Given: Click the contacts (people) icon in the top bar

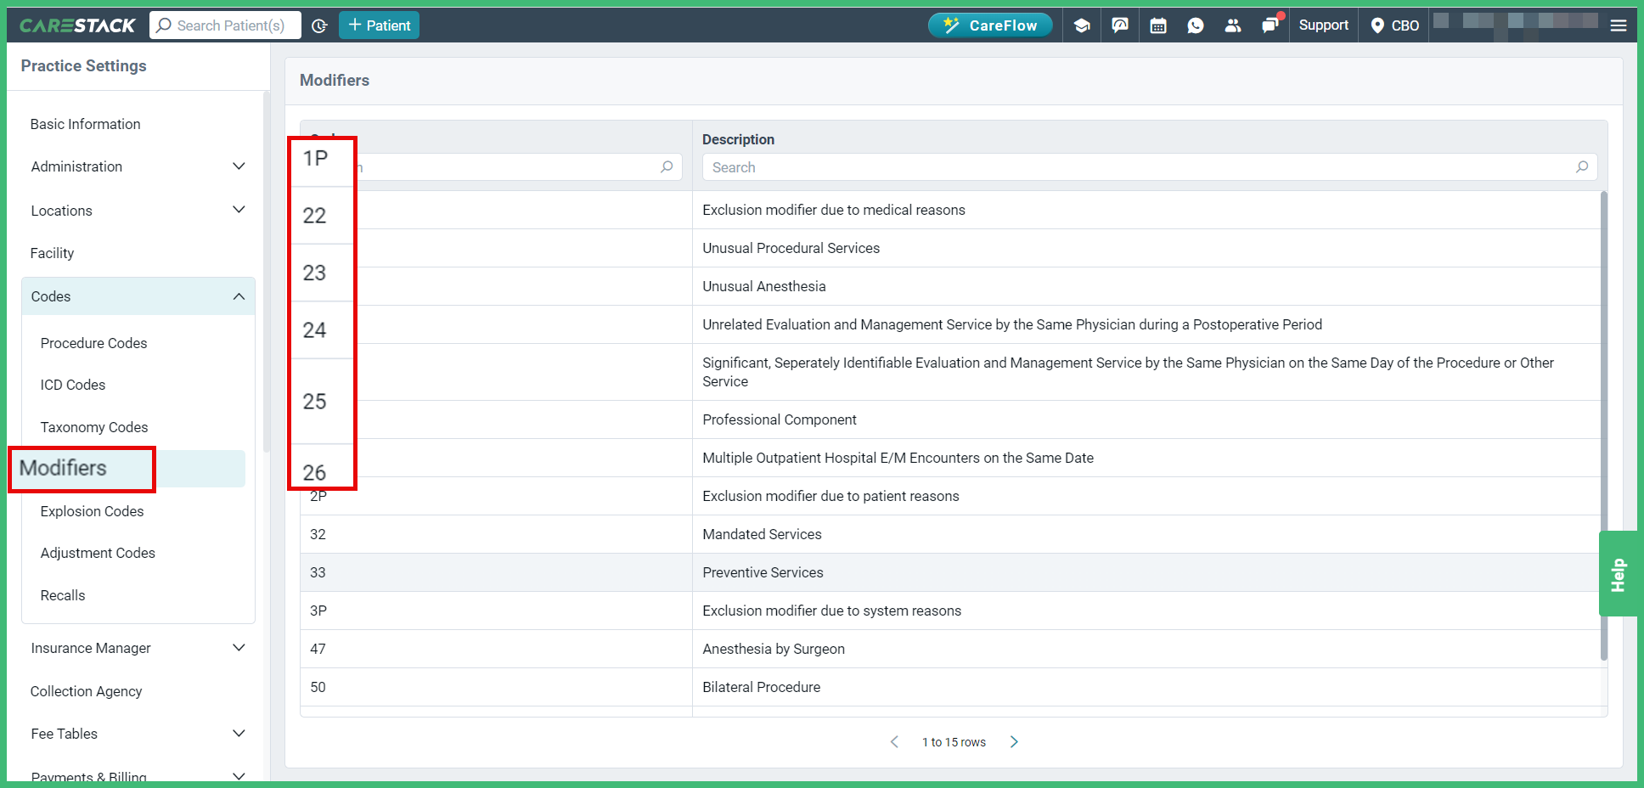Looking at the screenshot, I should pos(1233,25).
